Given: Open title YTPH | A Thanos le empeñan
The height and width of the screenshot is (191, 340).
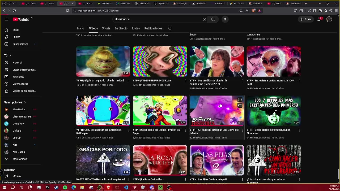Looking at the screenshot, I should coord(214,132).
